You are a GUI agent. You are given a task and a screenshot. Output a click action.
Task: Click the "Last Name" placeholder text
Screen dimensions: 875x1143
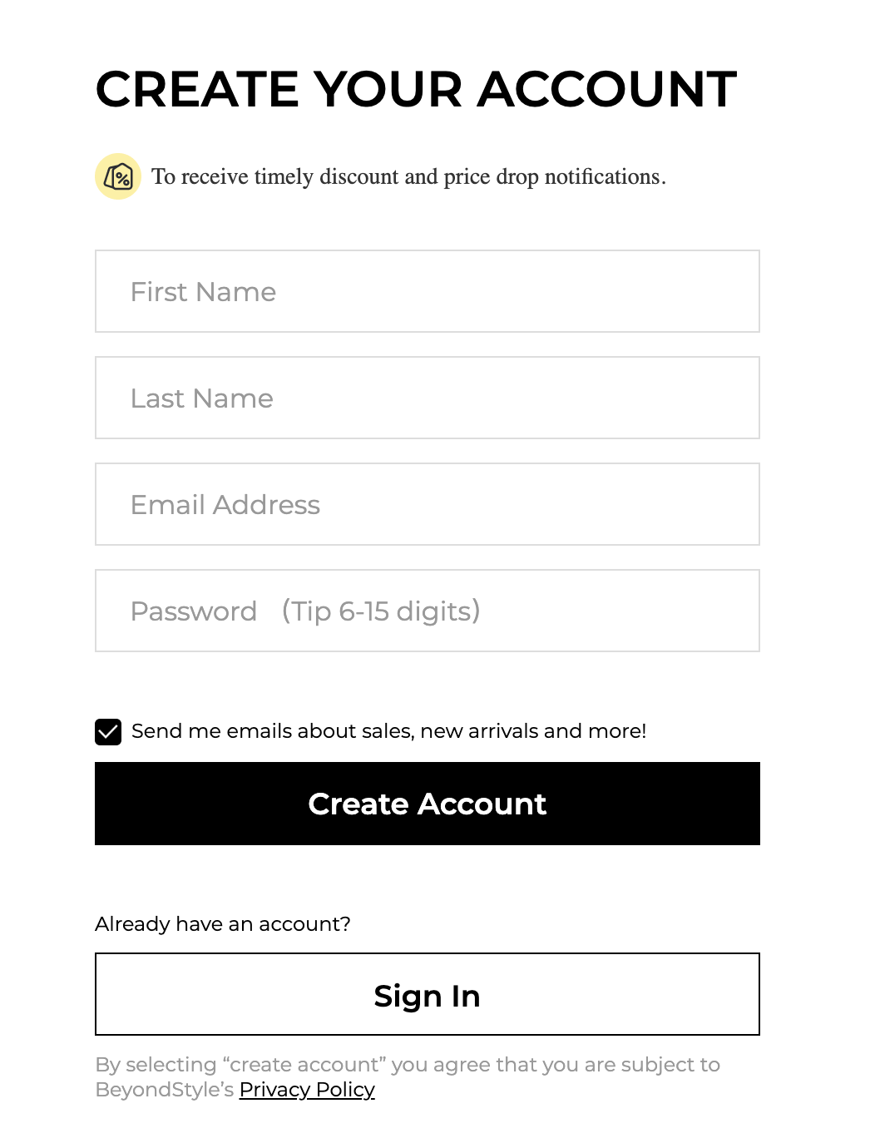coord(202,398)
